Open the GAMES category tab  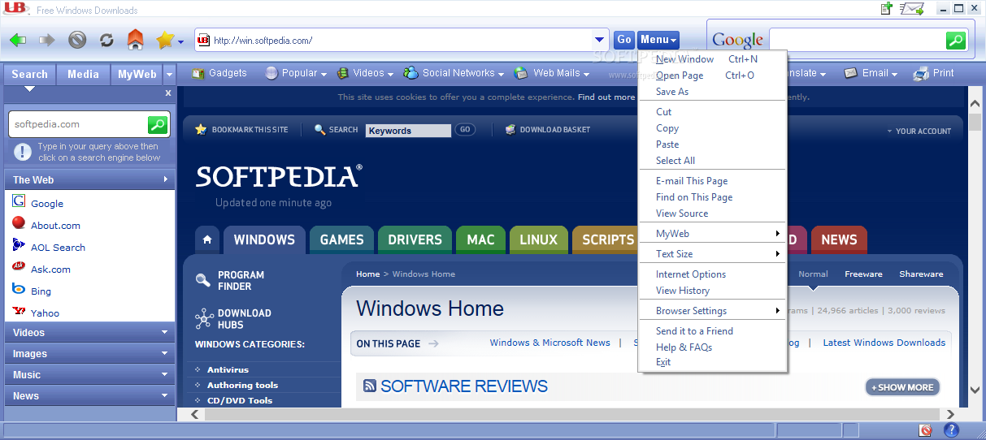point(341,239)
